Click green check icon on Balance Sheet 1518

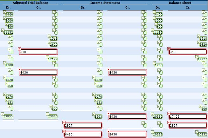pos(199,36)
